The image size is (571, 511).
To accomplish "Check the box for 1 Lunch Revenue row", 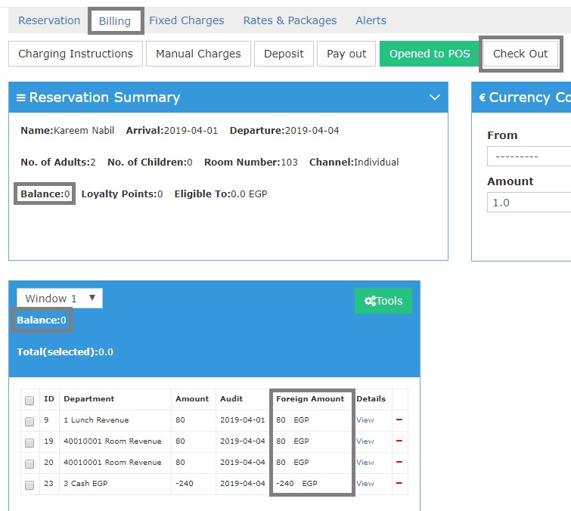I will 29,422.
